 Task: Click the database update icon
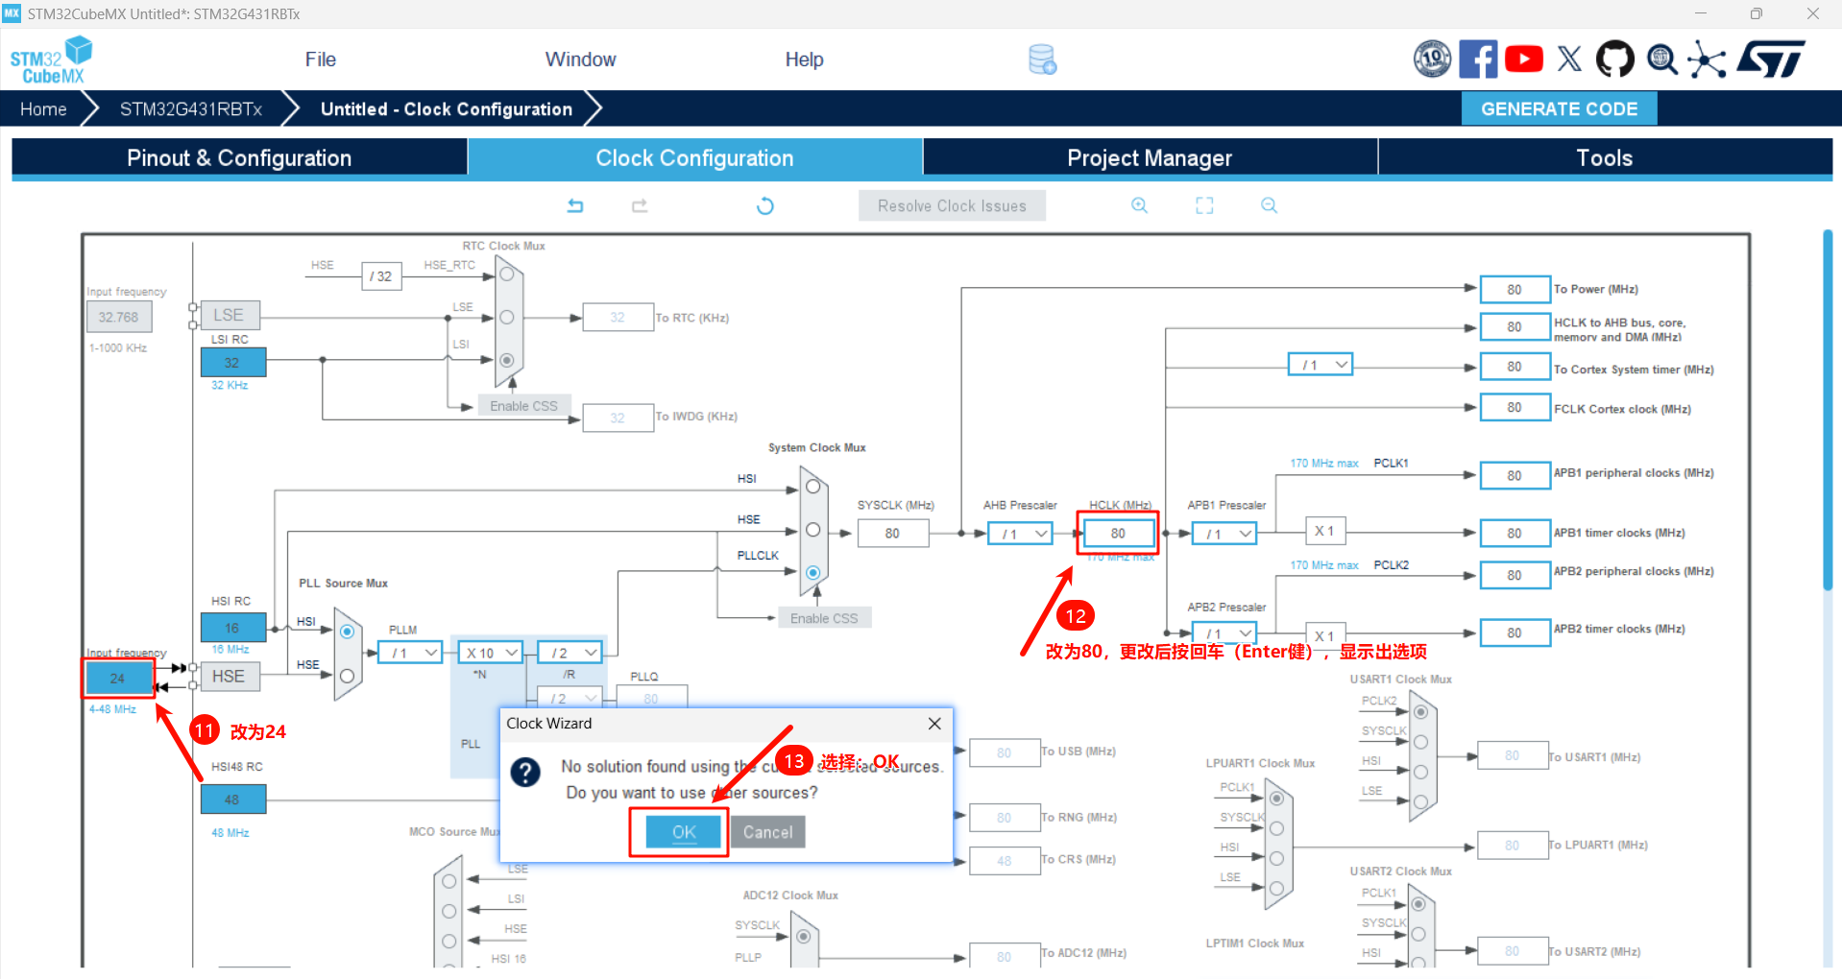[x=1042, y=60]
